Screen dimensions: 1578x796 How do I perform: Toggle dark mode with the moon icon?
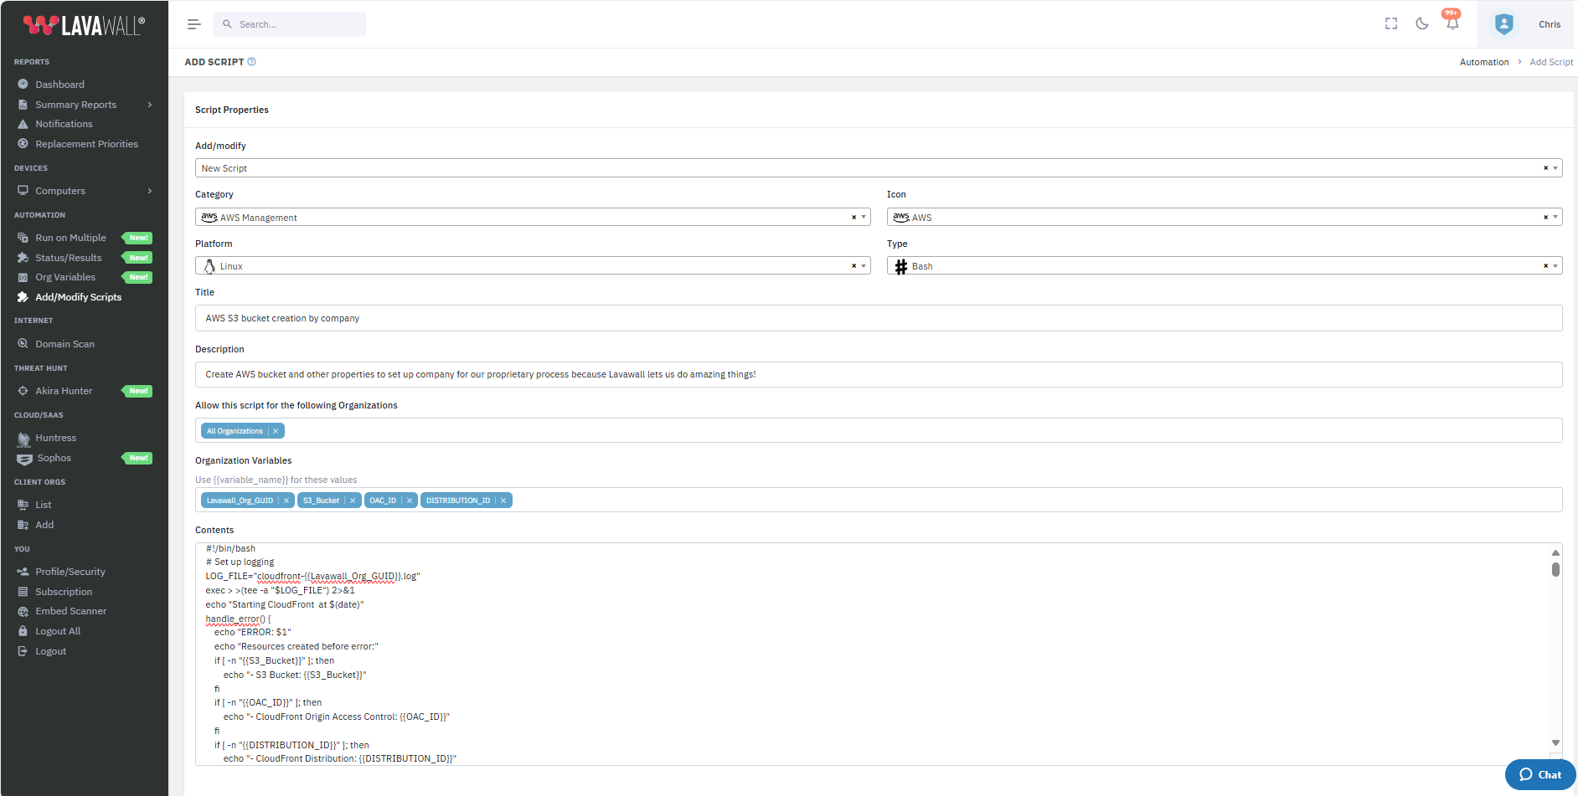(x=1421, y=23)
